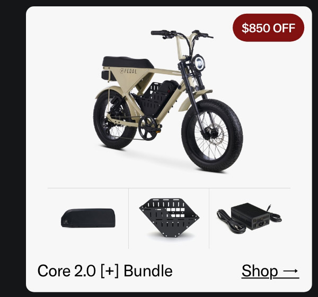Select the battery pack thumbnail
The width and height of the screenshot is (318, 297).
tap(88, 218)
